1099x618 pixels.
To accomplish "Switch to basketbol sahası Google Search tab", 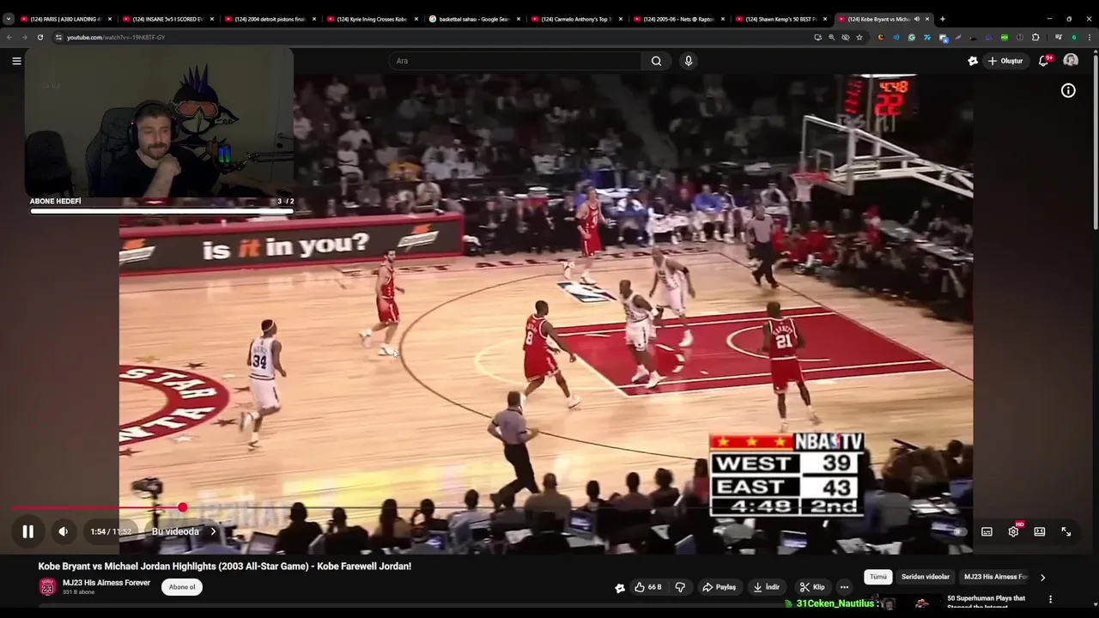I will coord(475,19).
